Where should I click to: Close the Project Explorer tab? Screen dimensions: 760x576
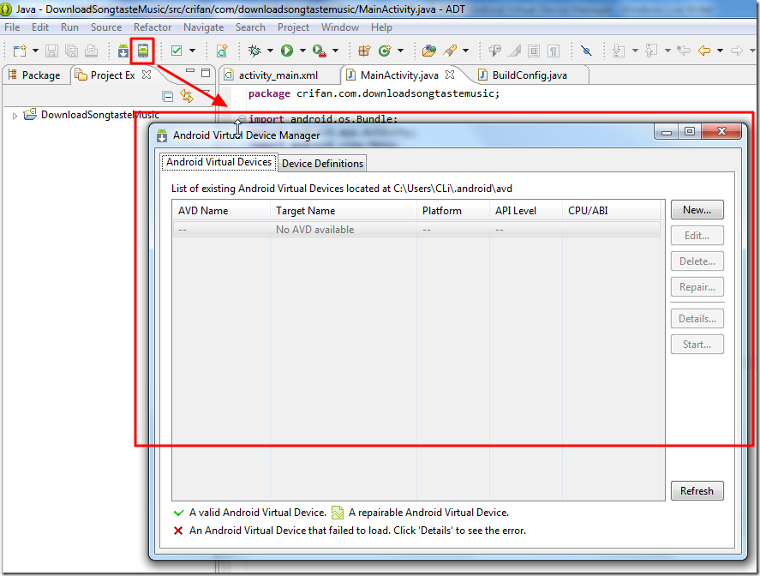(x=147, y=75)
